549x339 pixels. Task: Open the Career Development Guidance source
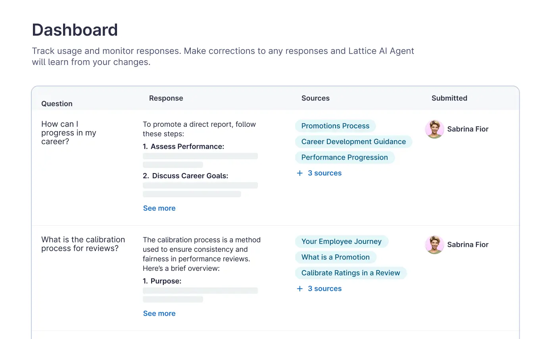(x=353, y=142)
